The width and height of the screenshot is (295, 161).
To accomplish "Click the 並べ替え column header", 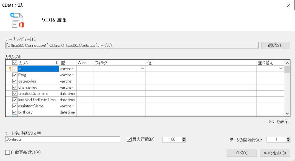I will click(270, 63).
